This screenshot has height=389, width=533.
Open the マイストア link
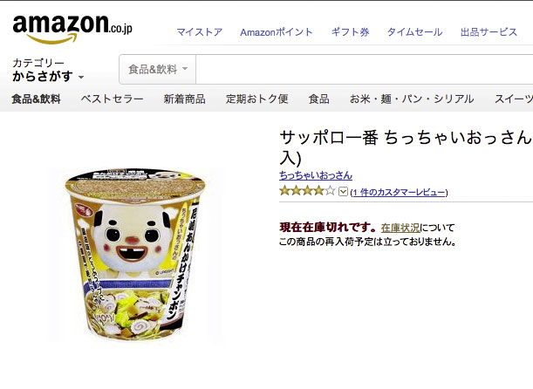pos(200,32)
